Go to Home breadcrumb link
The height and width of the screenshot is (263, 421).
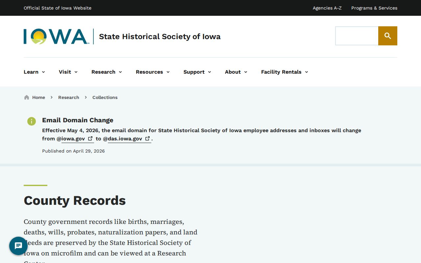[x=38, y=97]
